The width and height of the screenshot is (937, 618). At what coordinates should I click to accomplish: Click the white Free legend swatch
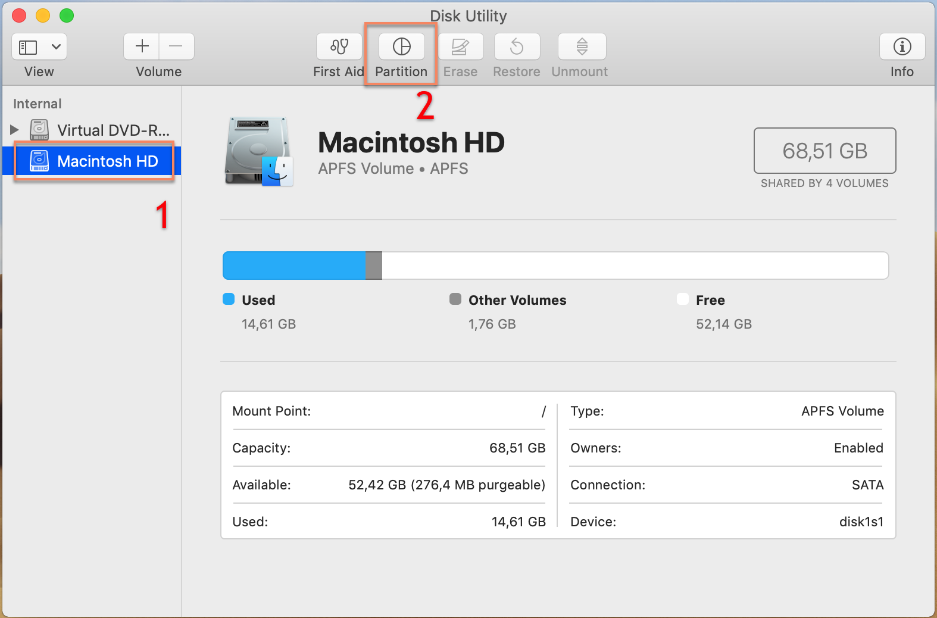coord(683,299)
